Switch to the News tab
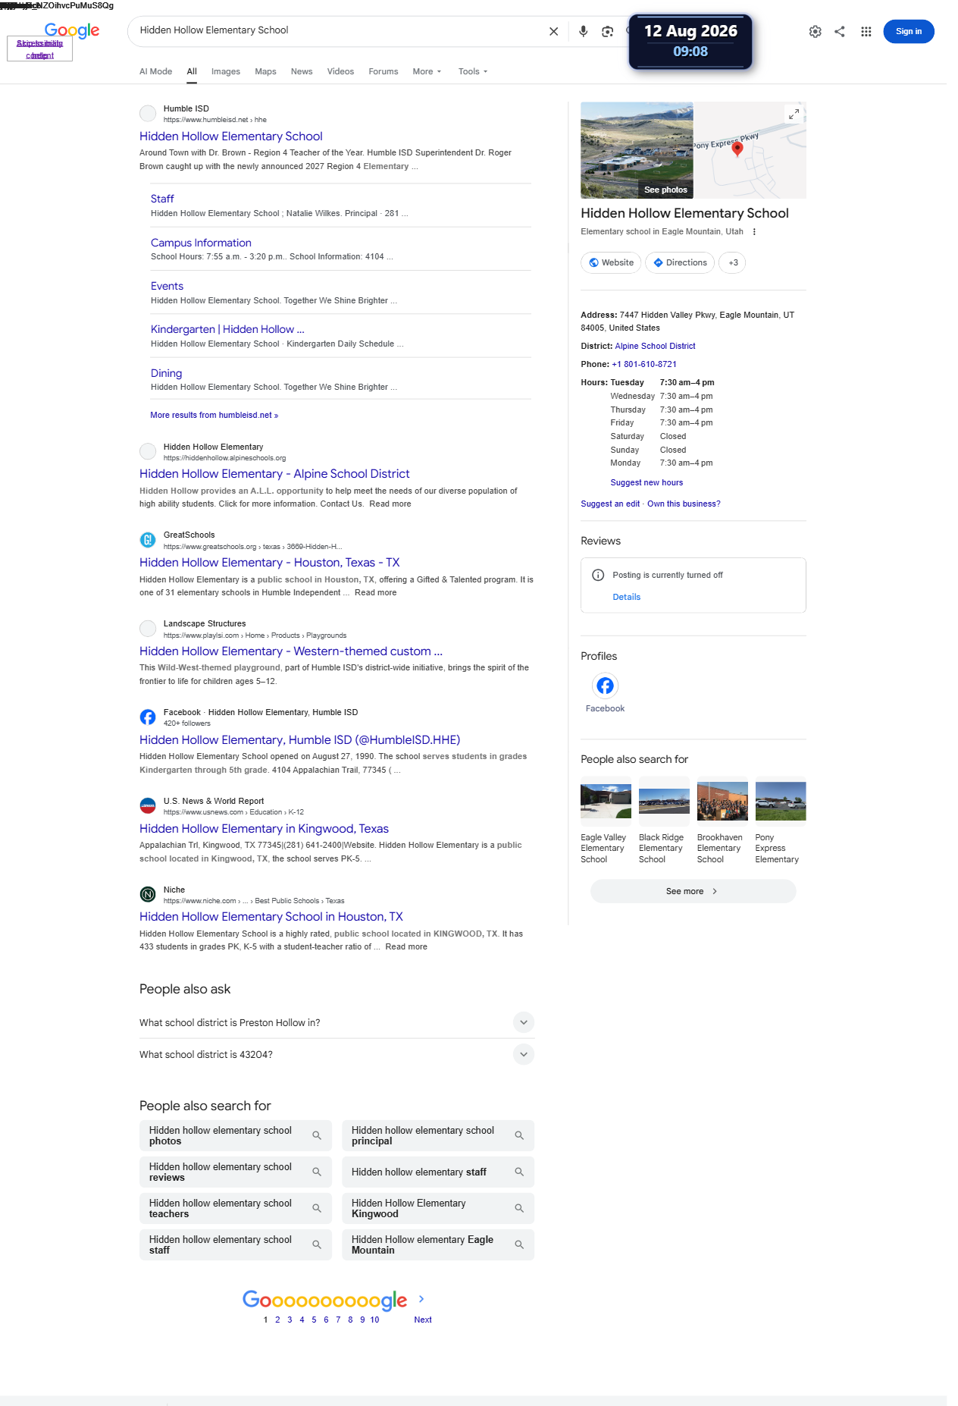This screenshot has height=1406, width=958. [x=302, y=71]
